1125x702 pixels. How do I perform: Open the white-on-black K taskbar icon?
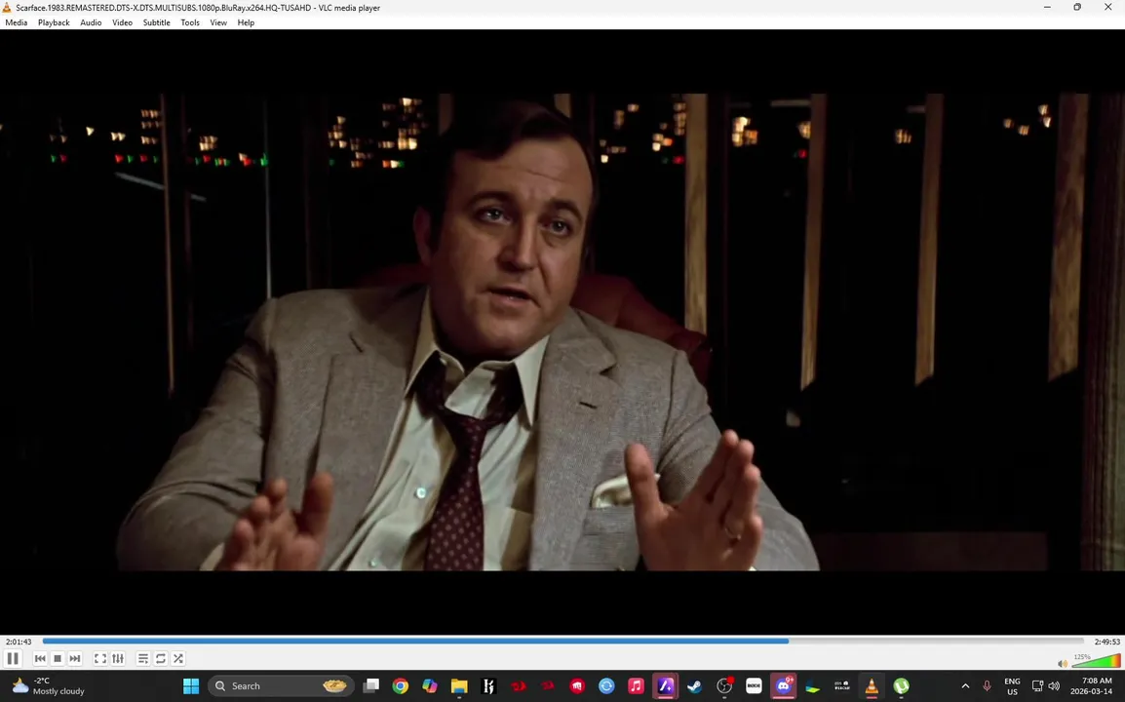click(x=488, y=686)
